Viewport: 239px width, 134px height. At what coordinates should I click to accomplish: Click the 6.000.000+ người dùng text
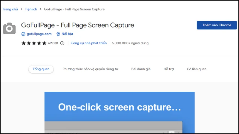pyautogui.click(x=130, y=43)
